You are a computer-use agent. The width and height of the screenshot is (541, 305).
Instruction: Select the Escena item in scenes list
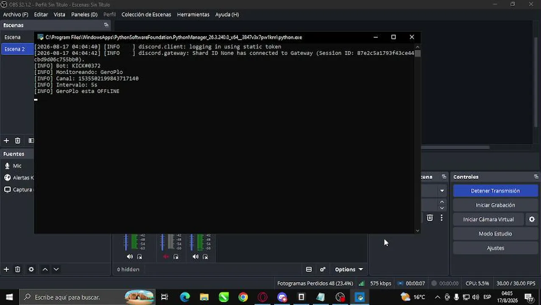coord(17,37)
